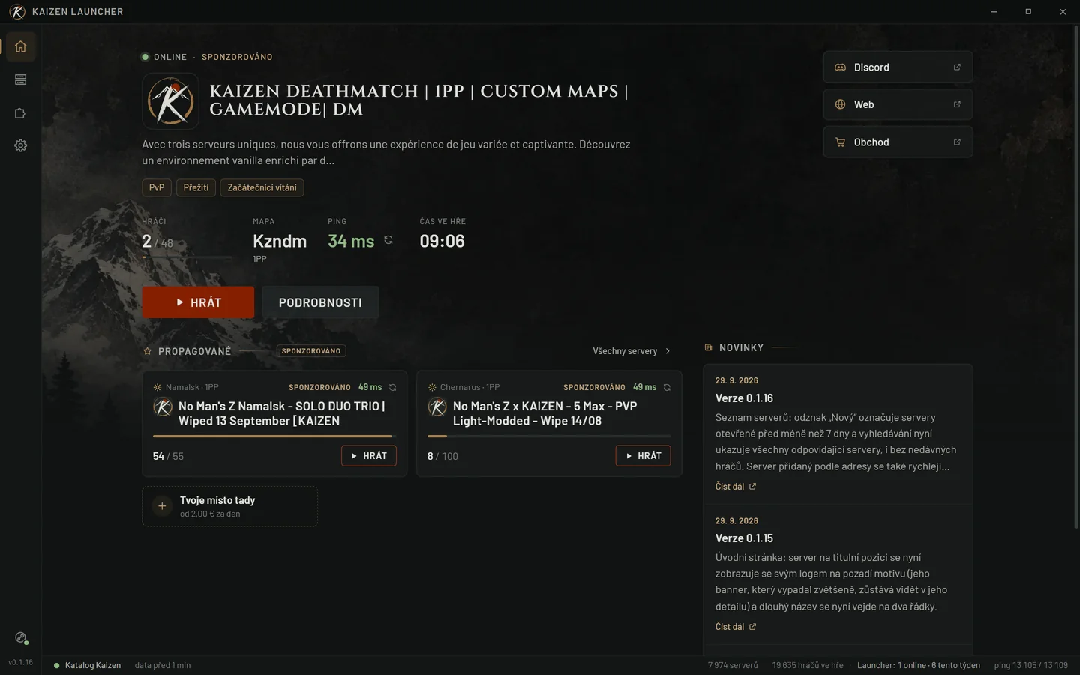Open the Home icon in sidebar

[20, 46]
